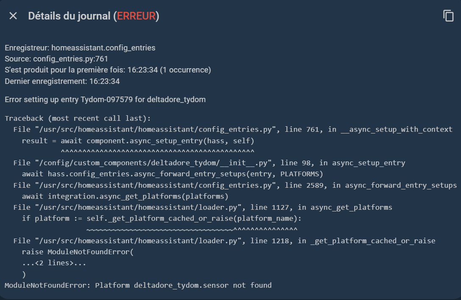The image size is (461, 300).
Task: Click the "Error setting up entry Tydom-097579" message
Action: [x=105, y=100]
